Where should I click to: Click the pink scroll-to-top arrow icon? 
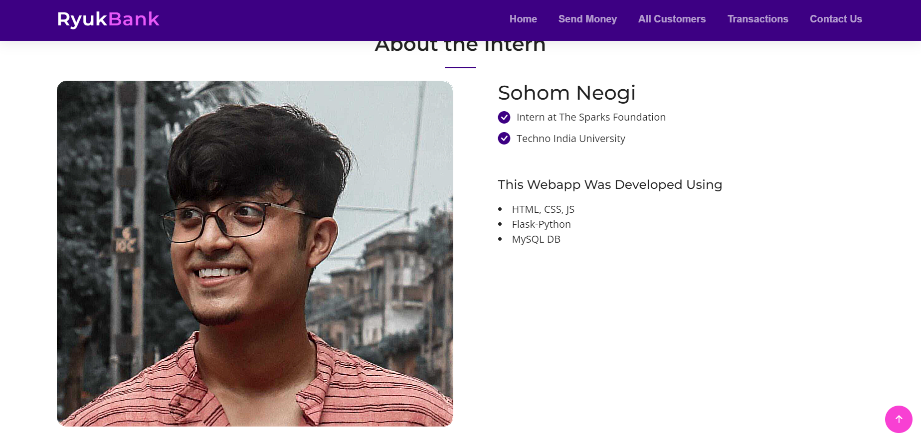899,419
